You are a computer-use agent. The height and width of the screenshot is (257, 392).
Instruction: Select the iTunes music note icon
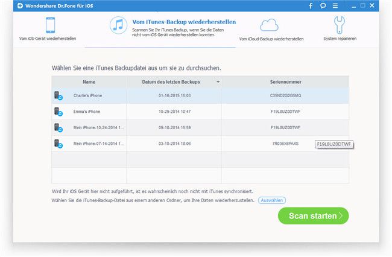(118, 25)
